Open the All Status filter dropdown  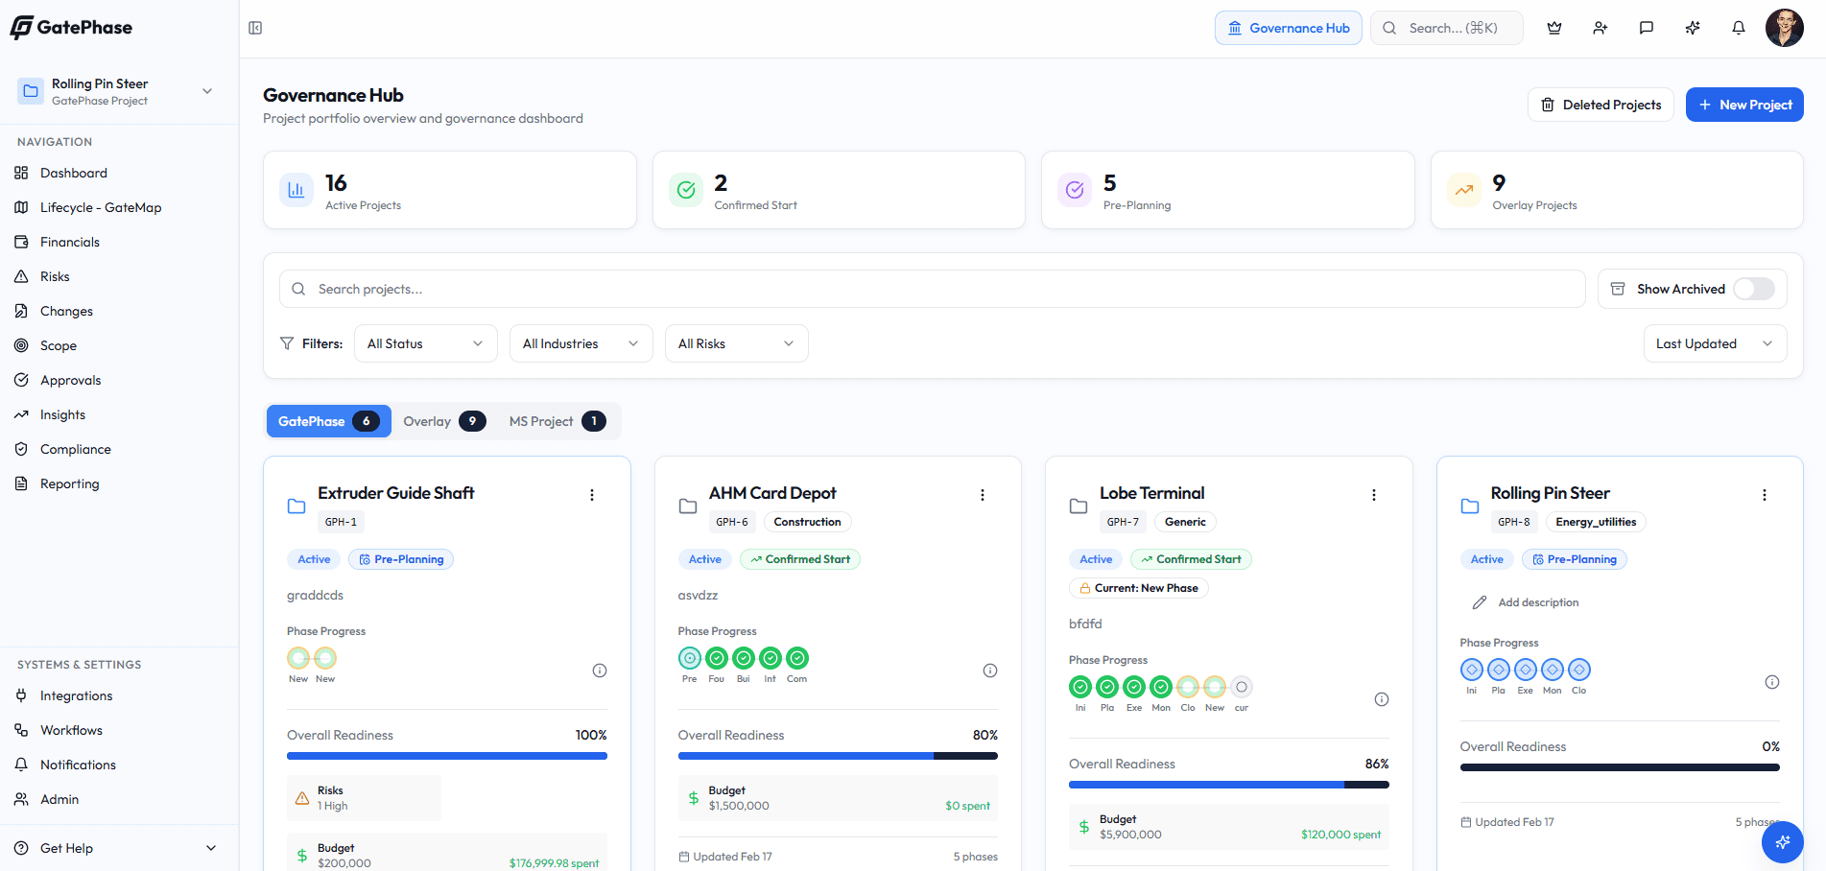pyautogui.click(x=426, y=343)
